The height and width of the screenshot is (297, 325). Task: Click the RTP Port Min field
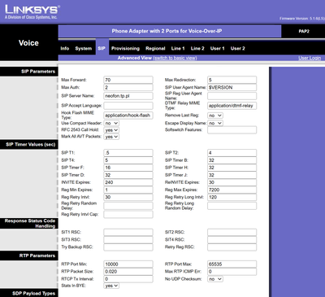click(x=128, y=264)
